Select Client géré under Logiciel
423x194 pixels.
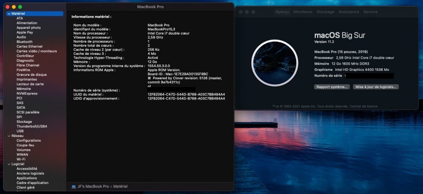(25, 188)
